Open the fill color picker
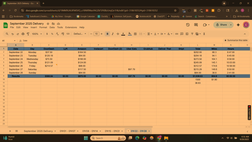Viewport: 252px width, 142px height. tap(130, 34)
